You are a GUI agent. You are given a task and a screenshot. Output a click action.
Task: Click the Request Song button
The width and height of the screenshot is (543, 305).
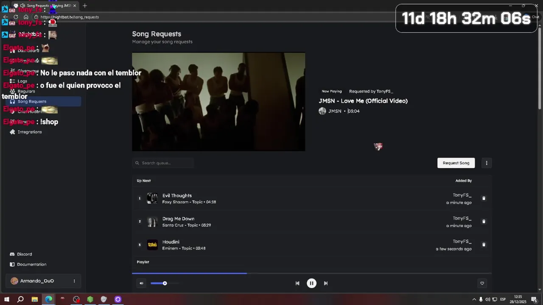[456, 163]
